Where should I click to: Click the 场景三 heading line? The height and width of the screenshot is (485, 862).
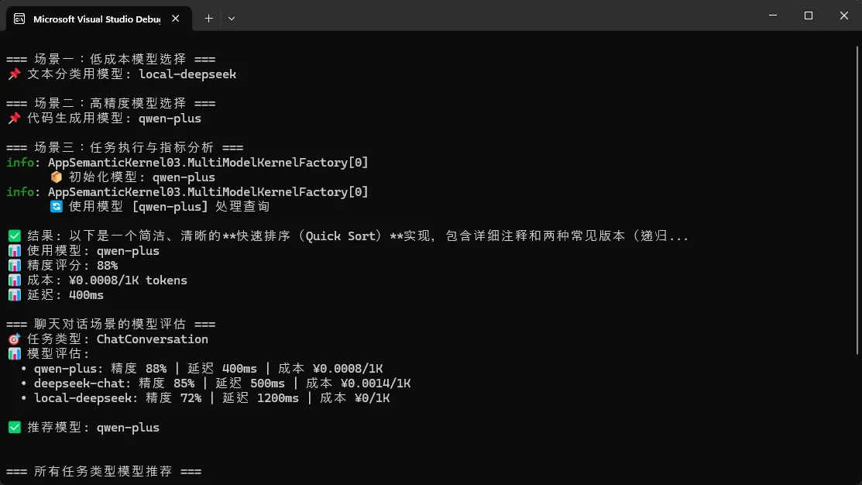(125, 148)
